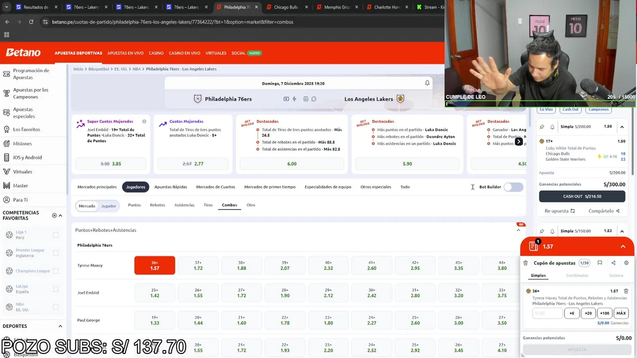Click the 6.00 Bet Builder Destacados odds
The height and width of the screenshot is (358, 637).
pos(292,164)
